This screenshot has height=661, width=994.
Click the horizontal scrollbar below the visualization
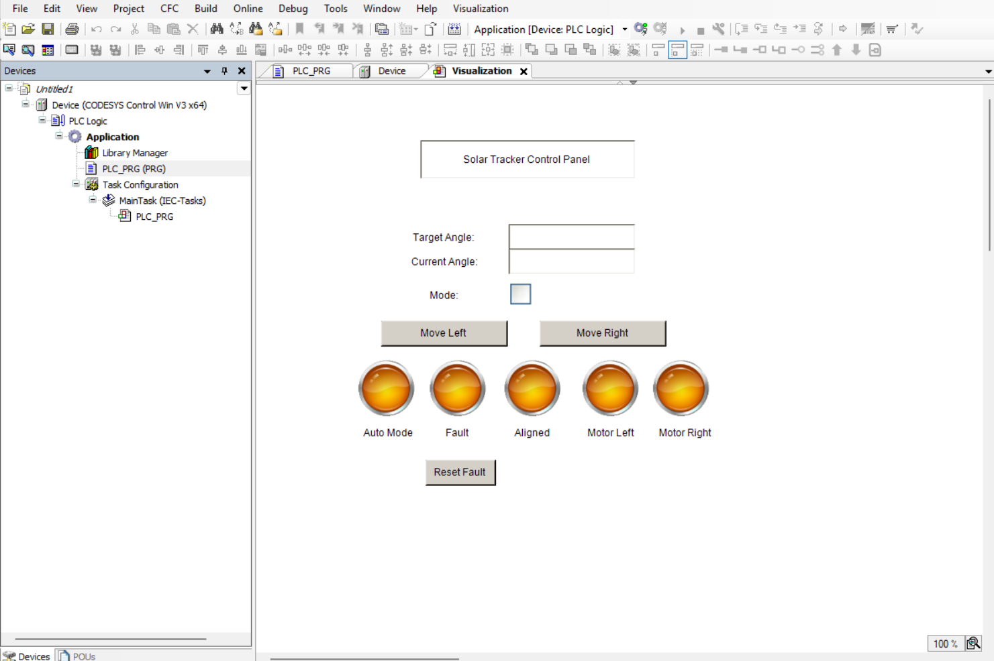point(364,658)
